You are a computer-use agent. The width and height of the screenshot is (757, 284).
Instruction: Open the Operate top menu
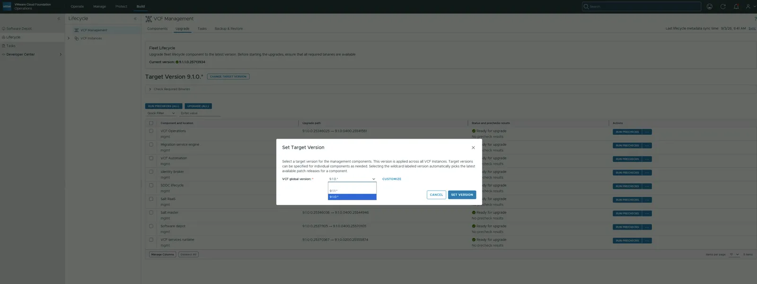point(77,7)
